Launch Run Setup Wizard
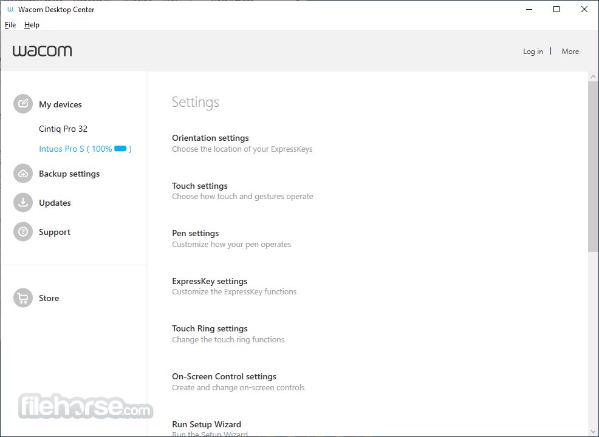599x437 pixels. pos(207,424)
